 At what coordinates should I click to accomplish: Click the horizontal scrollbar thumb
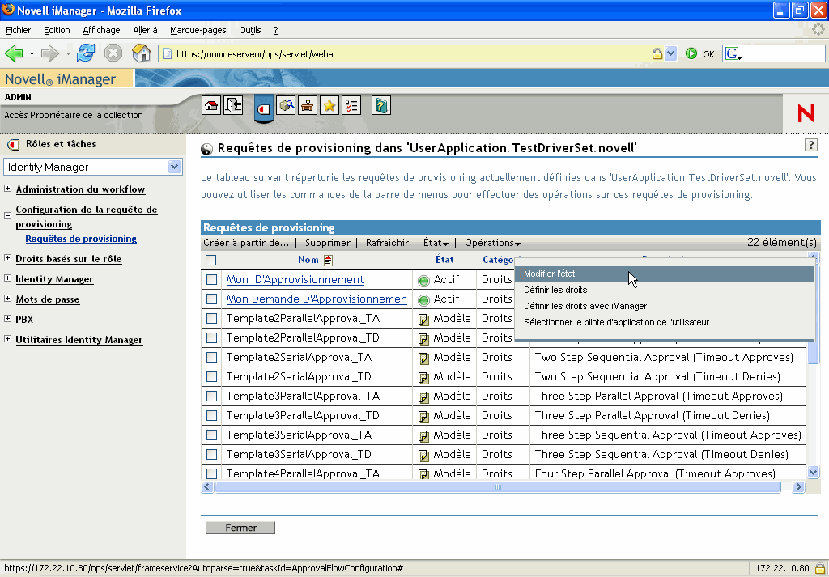(498, 486)
